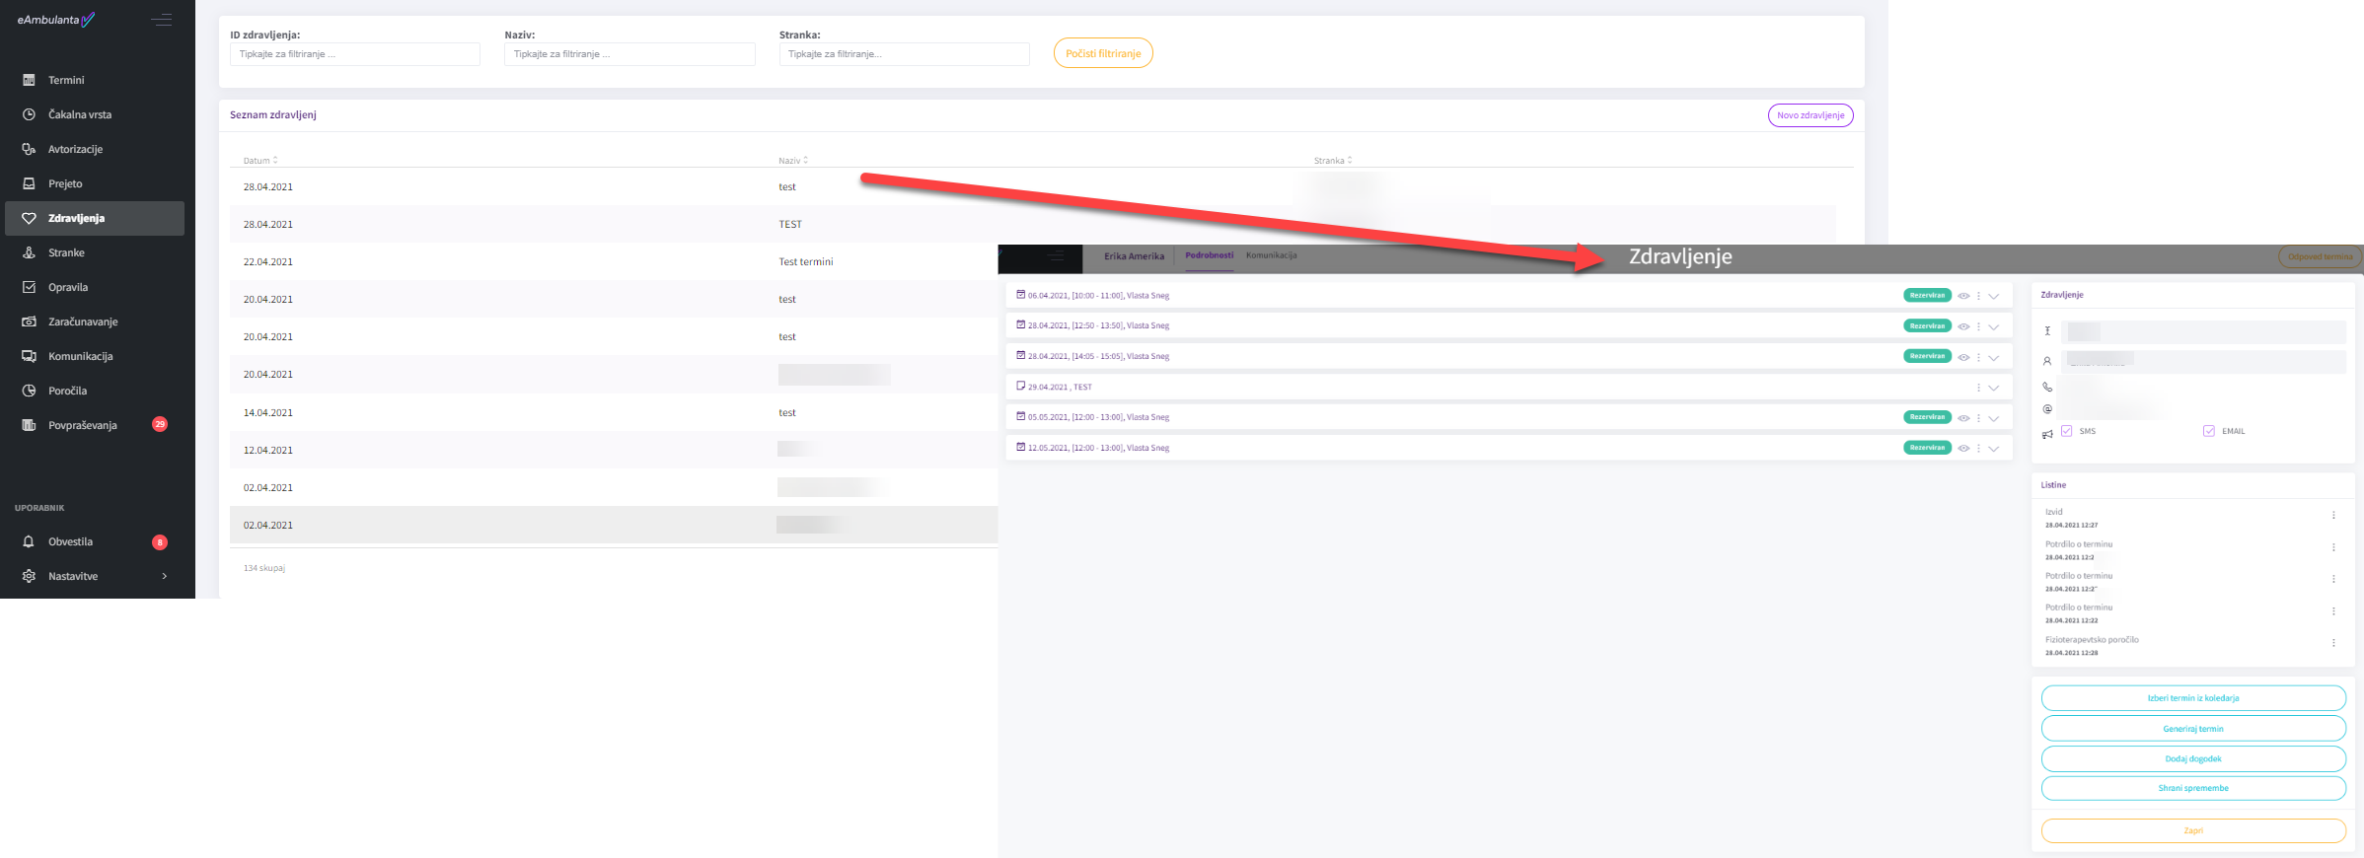Click eye icon on 06.04.2021 appointment
2364x858 pixels.
(x=1963, y=296)
